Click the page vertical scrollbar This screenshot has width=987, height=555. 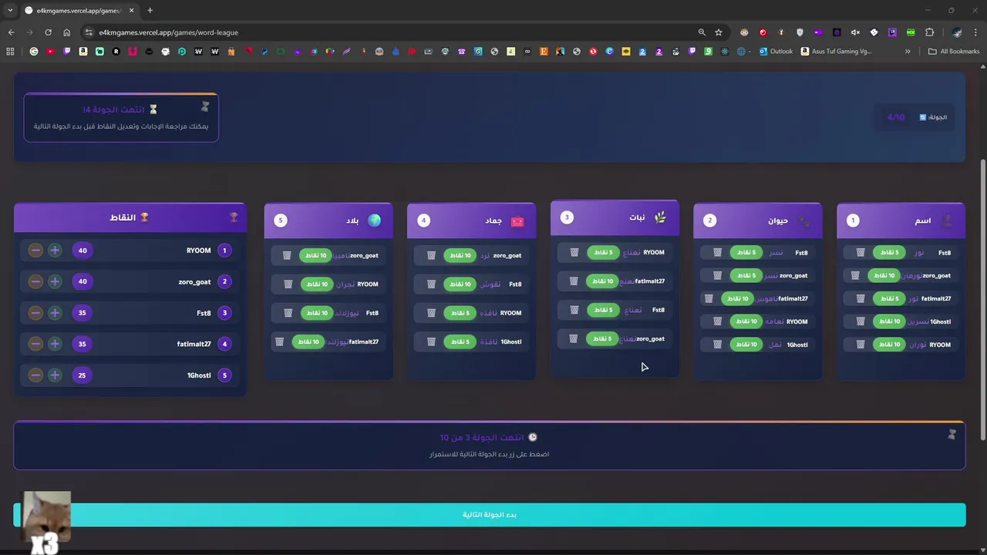pos(982,301)
